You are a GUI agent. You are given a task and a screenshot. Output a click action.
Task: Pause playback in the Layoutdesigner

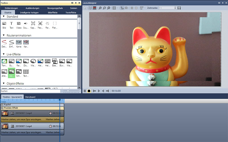pos(85,91)
